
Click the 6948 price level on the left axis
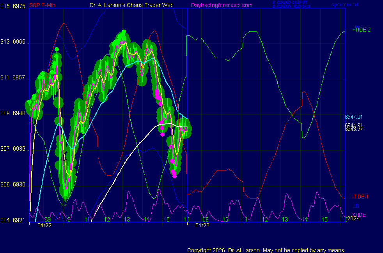click(19, 113)
